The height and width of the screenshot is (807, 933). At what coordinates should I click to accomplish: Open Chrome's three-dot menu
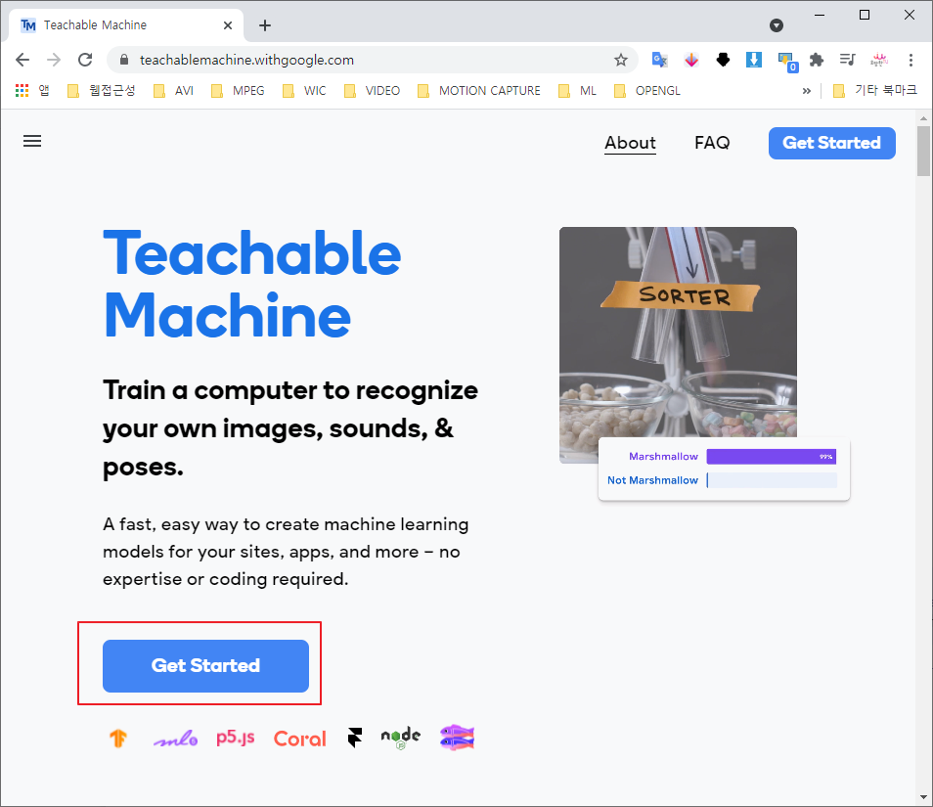point(911,60)
